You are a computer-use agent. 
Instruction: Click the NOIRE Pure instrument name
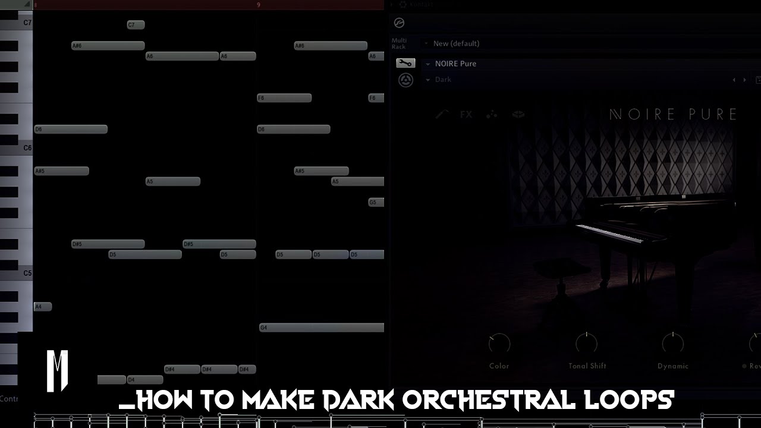click(x=455, y=64)
